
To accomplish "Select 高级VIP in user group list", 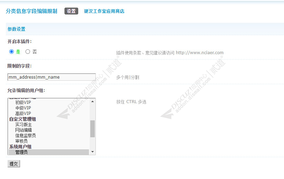I will (23, 113).
